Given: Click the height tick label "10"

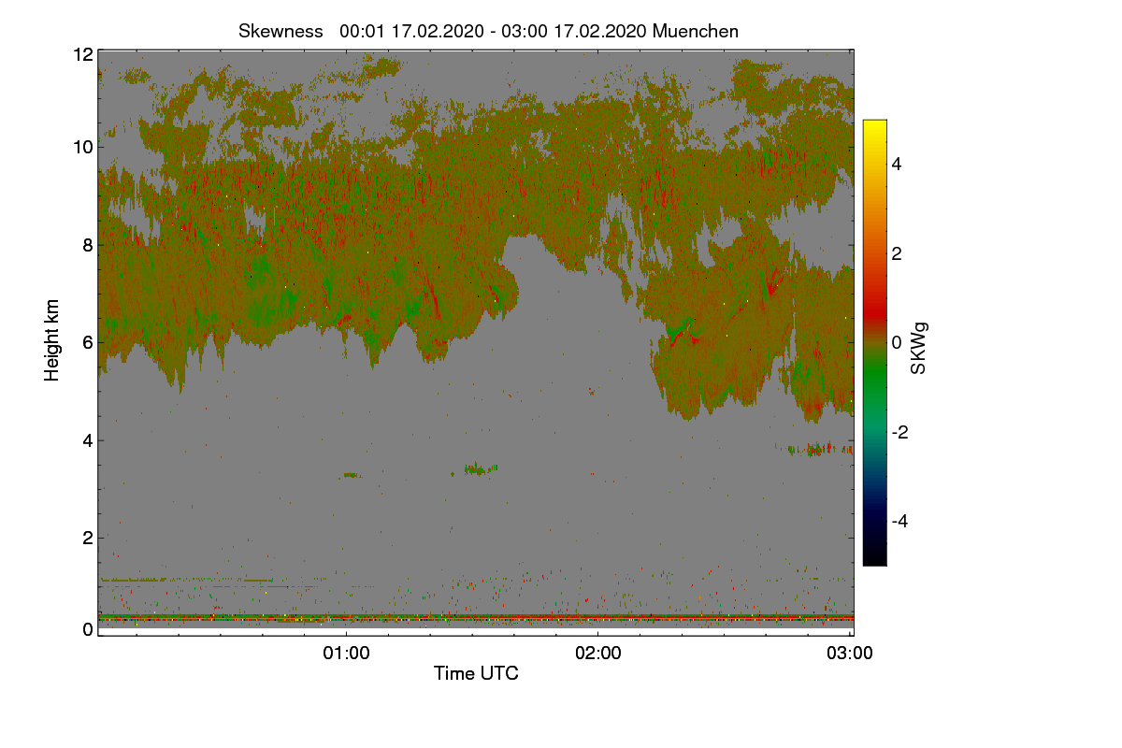Looking at the screenshot, I should 82,147.
